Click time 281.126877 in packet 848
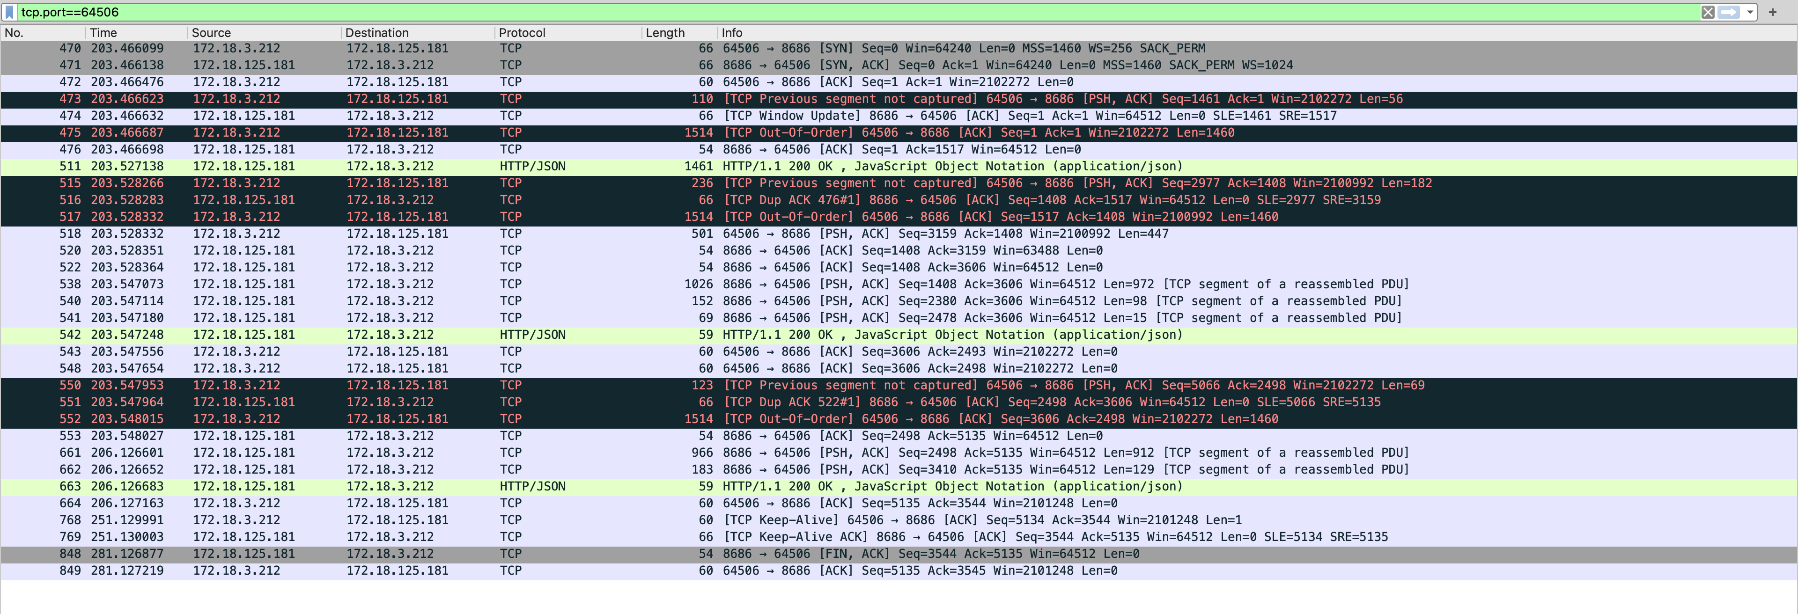 click(x=127, y=554)
